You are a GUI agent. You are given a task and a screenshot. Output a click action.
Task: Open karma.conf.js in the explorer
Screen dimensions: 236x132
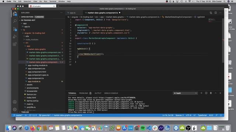32,101
